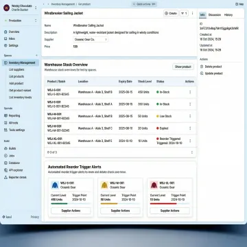Click Supplier Actions on the WSJ-XL-001 card

coord(169,211)
